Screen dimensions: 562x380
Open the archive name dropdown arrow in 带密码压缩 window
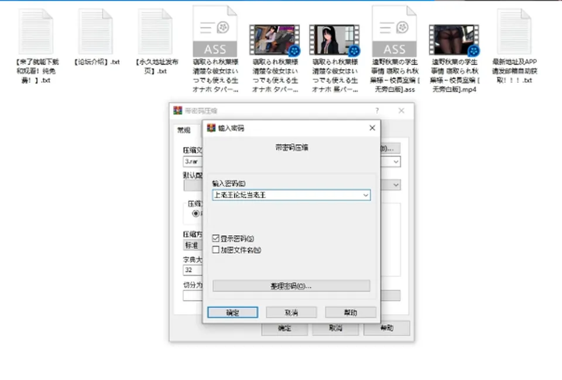point(396,162)
